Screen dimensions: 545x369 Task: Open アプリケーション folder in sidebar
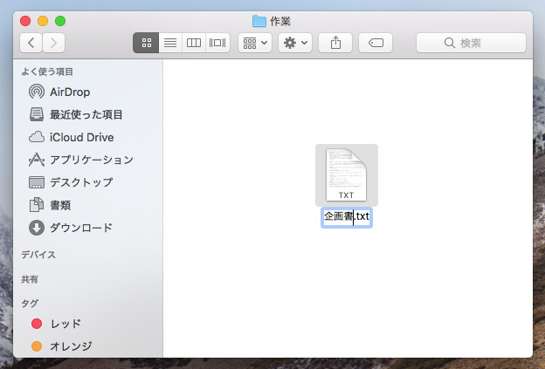pos(92,160)
